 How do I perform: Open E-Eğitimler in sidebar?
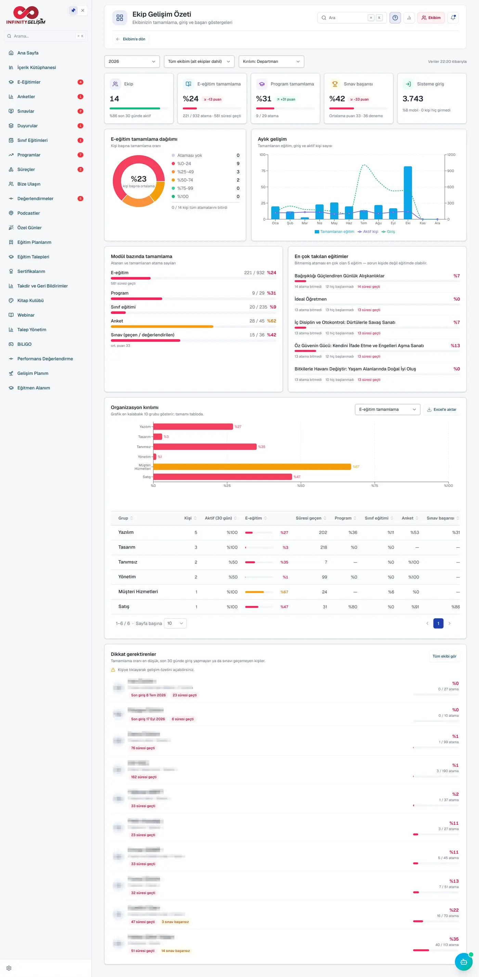pos(46,82)
